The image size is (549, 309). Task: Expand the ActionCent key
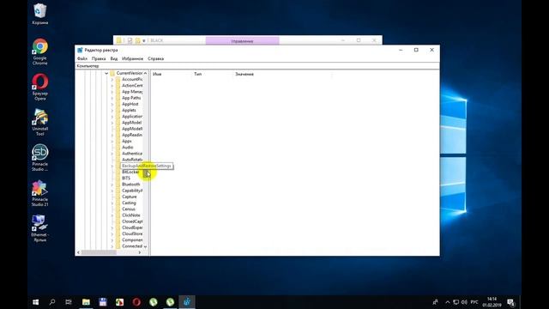(112, 86)
